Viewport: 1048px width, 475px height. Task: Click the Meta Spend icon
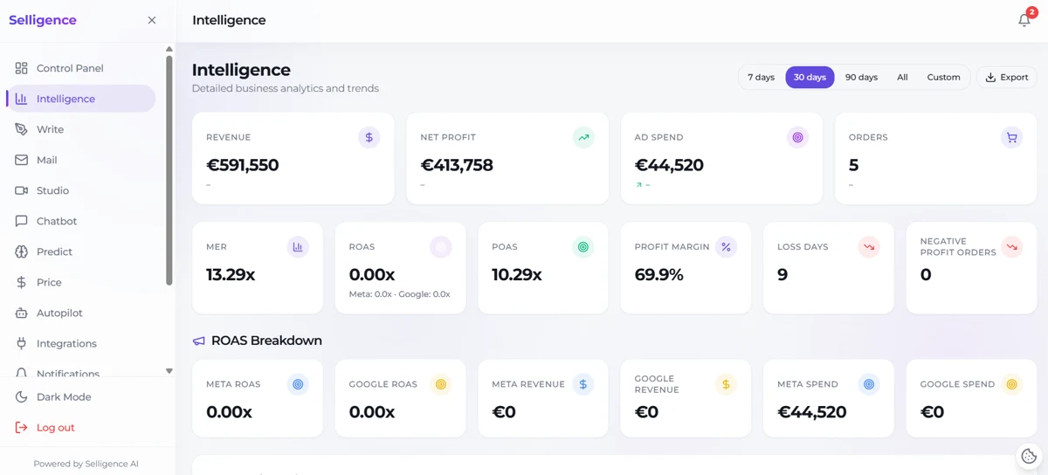[869, 384]
